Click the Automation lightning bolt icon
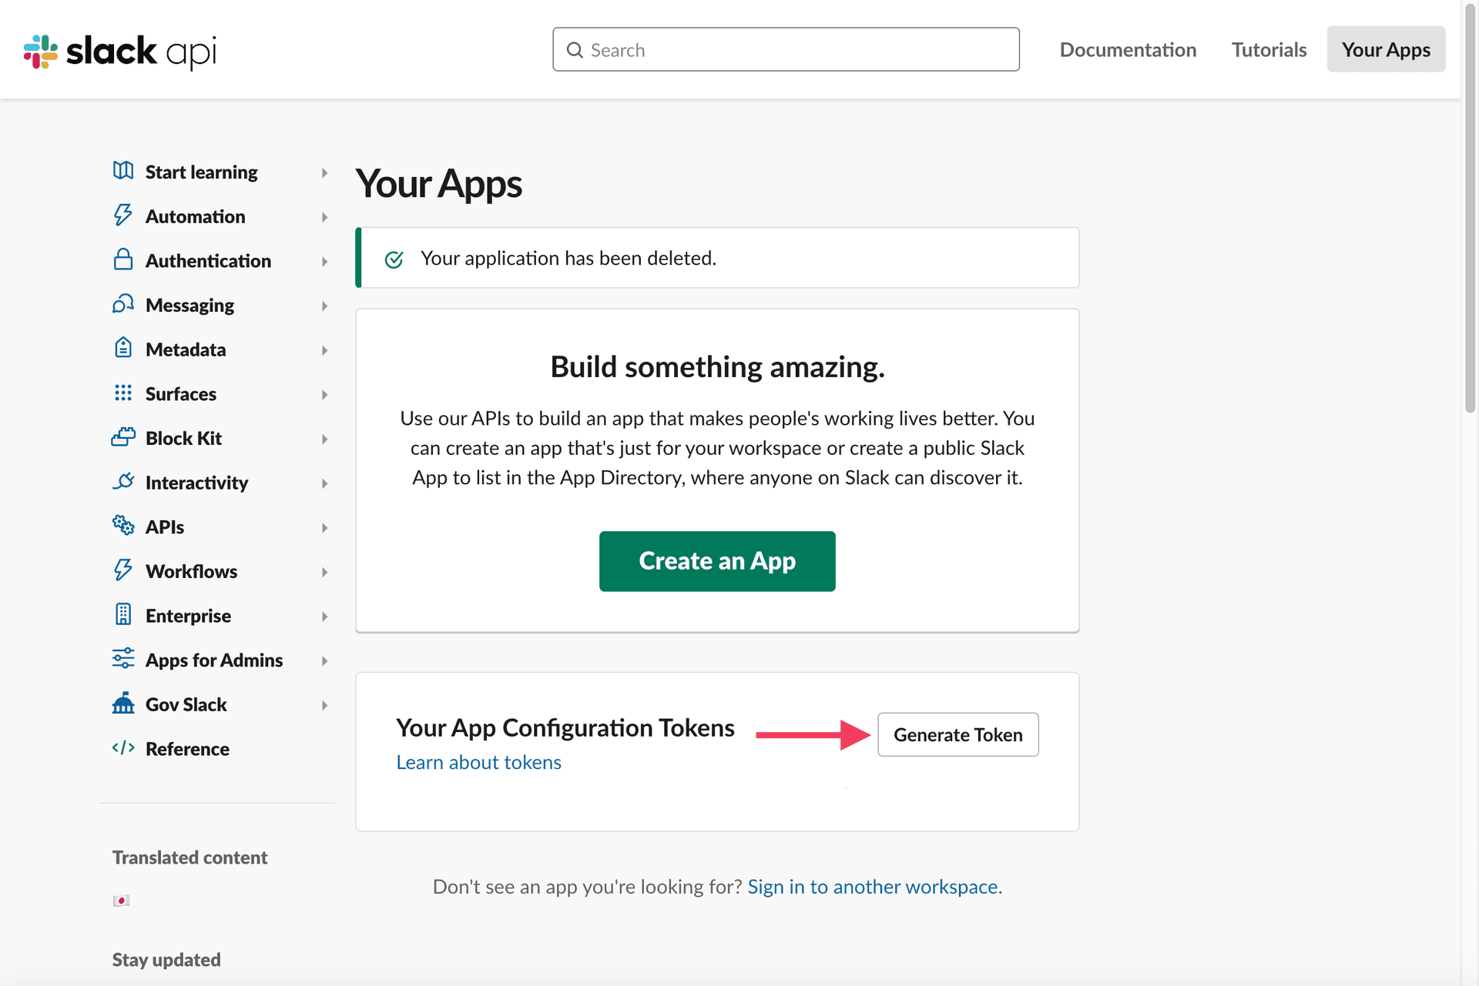Image resolution: width=1479 pixels, height=986 pixels. coord(123,216)
